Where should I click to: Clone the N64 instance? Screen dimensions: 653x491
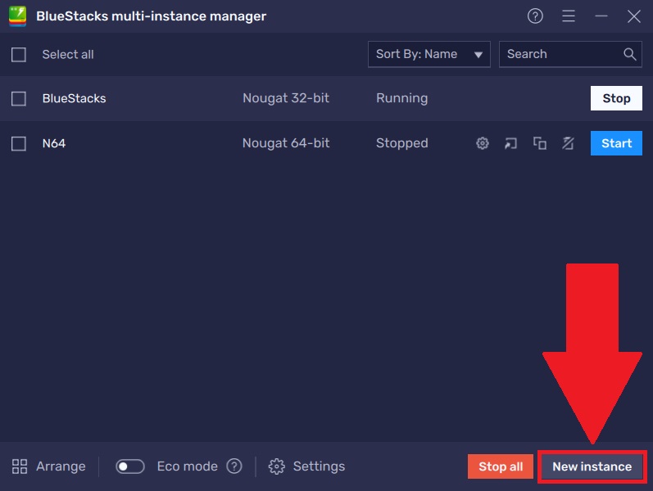click(539, 143)
